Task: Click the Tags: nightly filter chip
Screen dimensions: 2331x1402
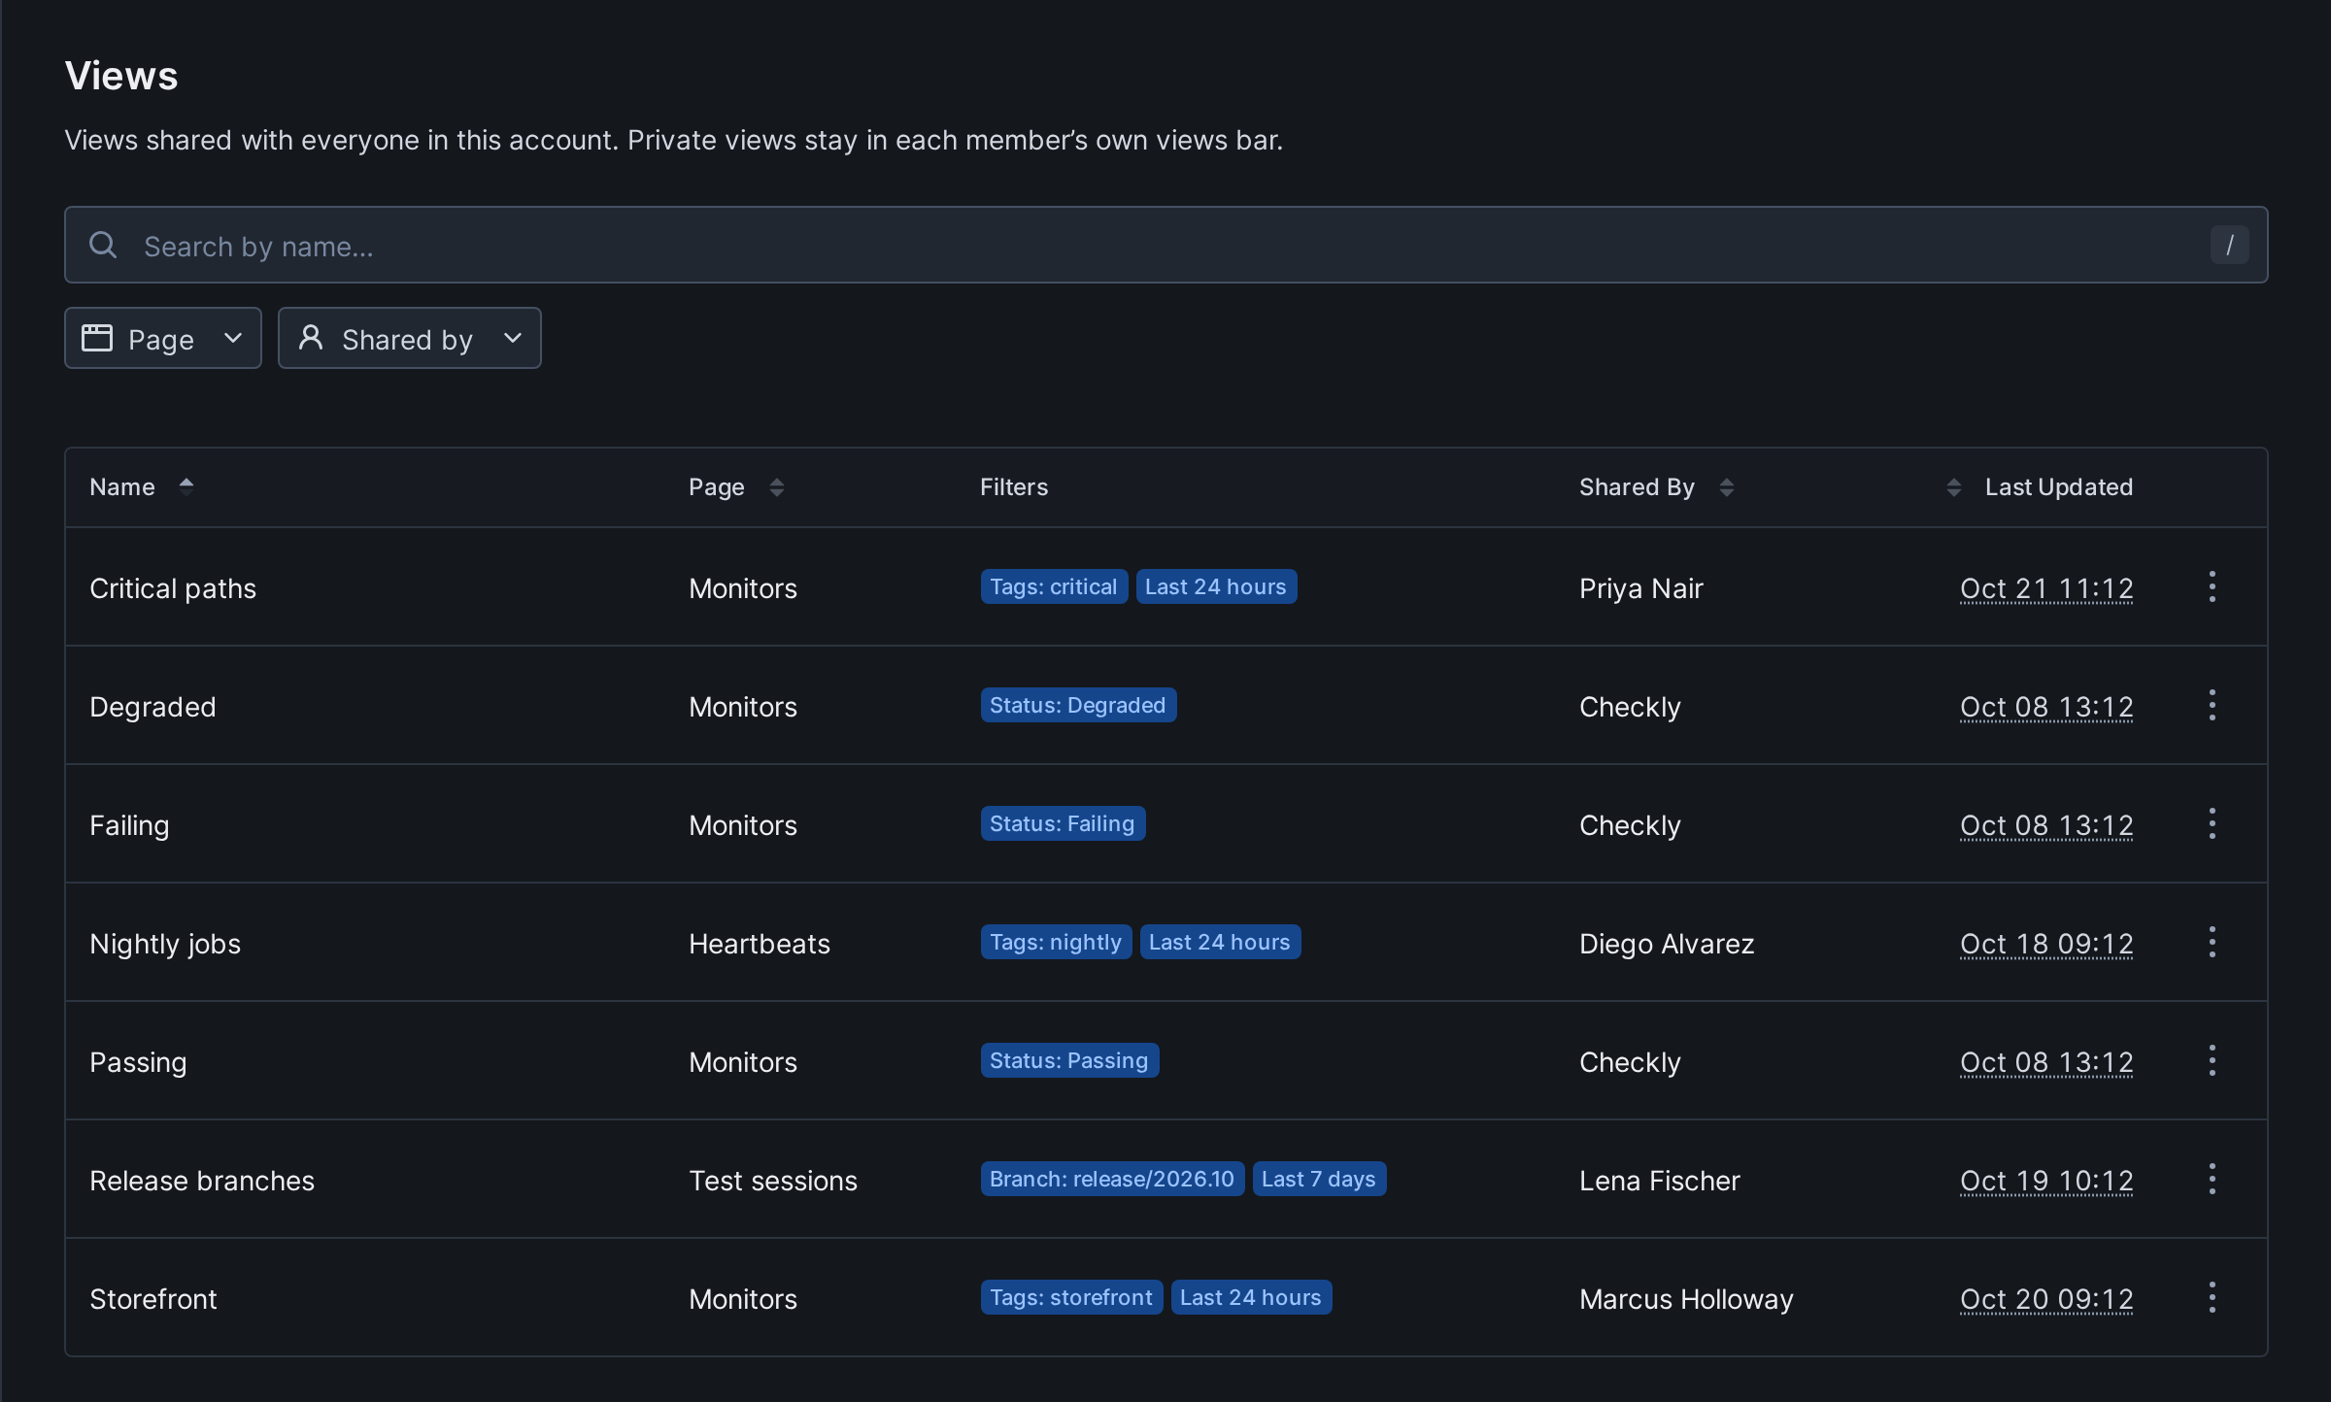Action: [x=1056, y=942]
